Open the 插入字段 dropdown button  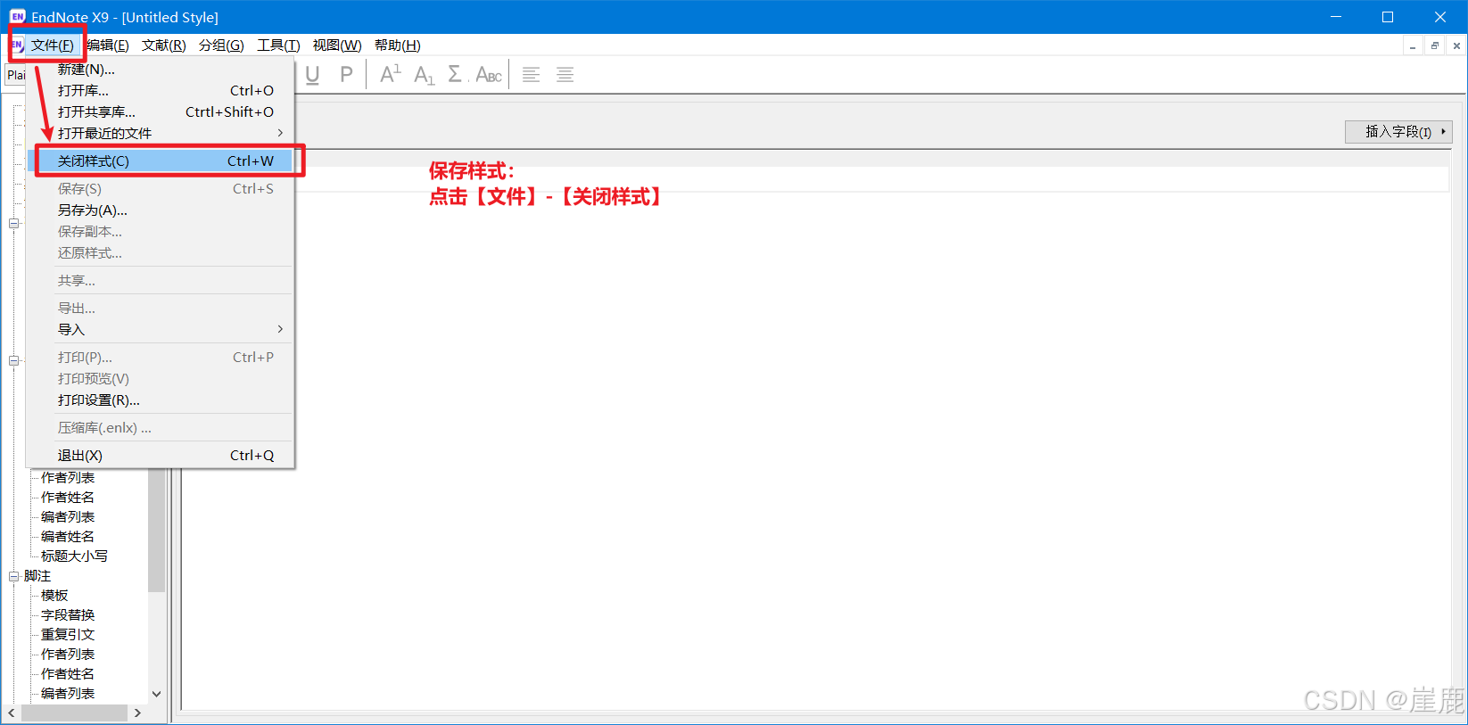[x=1398, y=132]
